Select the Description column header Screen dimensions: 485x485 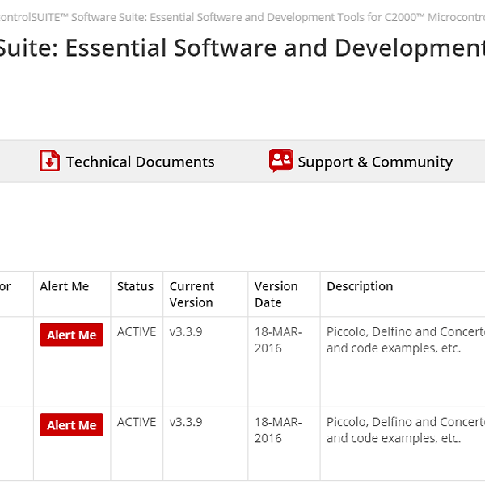(x=360, y=286)
